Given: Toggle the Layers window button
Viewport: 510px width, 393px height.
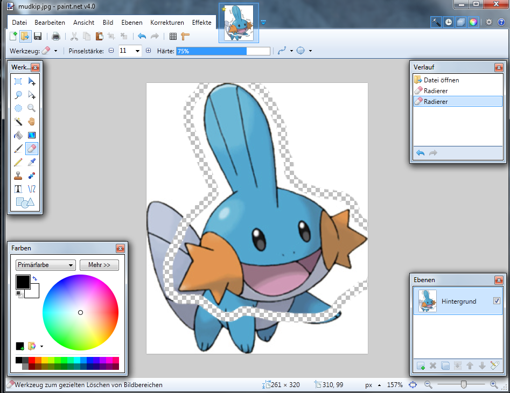Looking at the screenshot, I should tap(460, 22).
